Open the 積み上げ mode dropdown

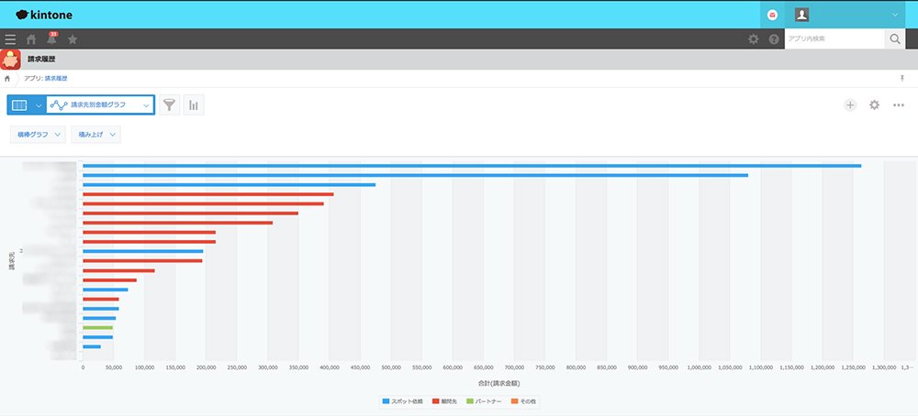(x=96, y=135)
